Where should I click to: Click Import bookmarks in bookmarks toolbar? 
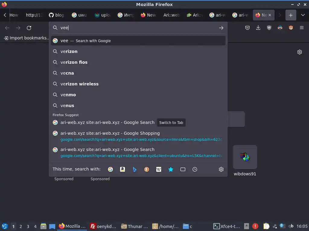27,38
